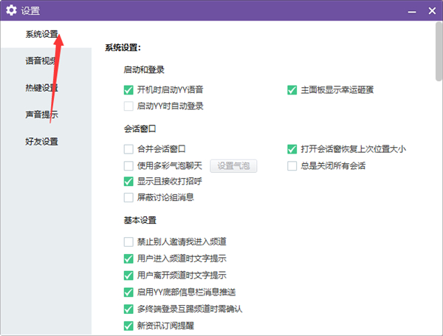
Task: Uncheck 开机时启动YY语音
Action: click(x=129, y=90)
